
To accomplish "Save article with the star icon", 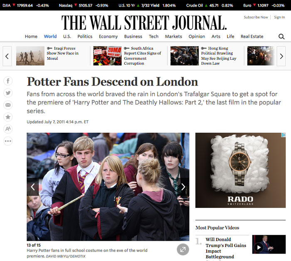I will 8,117.
